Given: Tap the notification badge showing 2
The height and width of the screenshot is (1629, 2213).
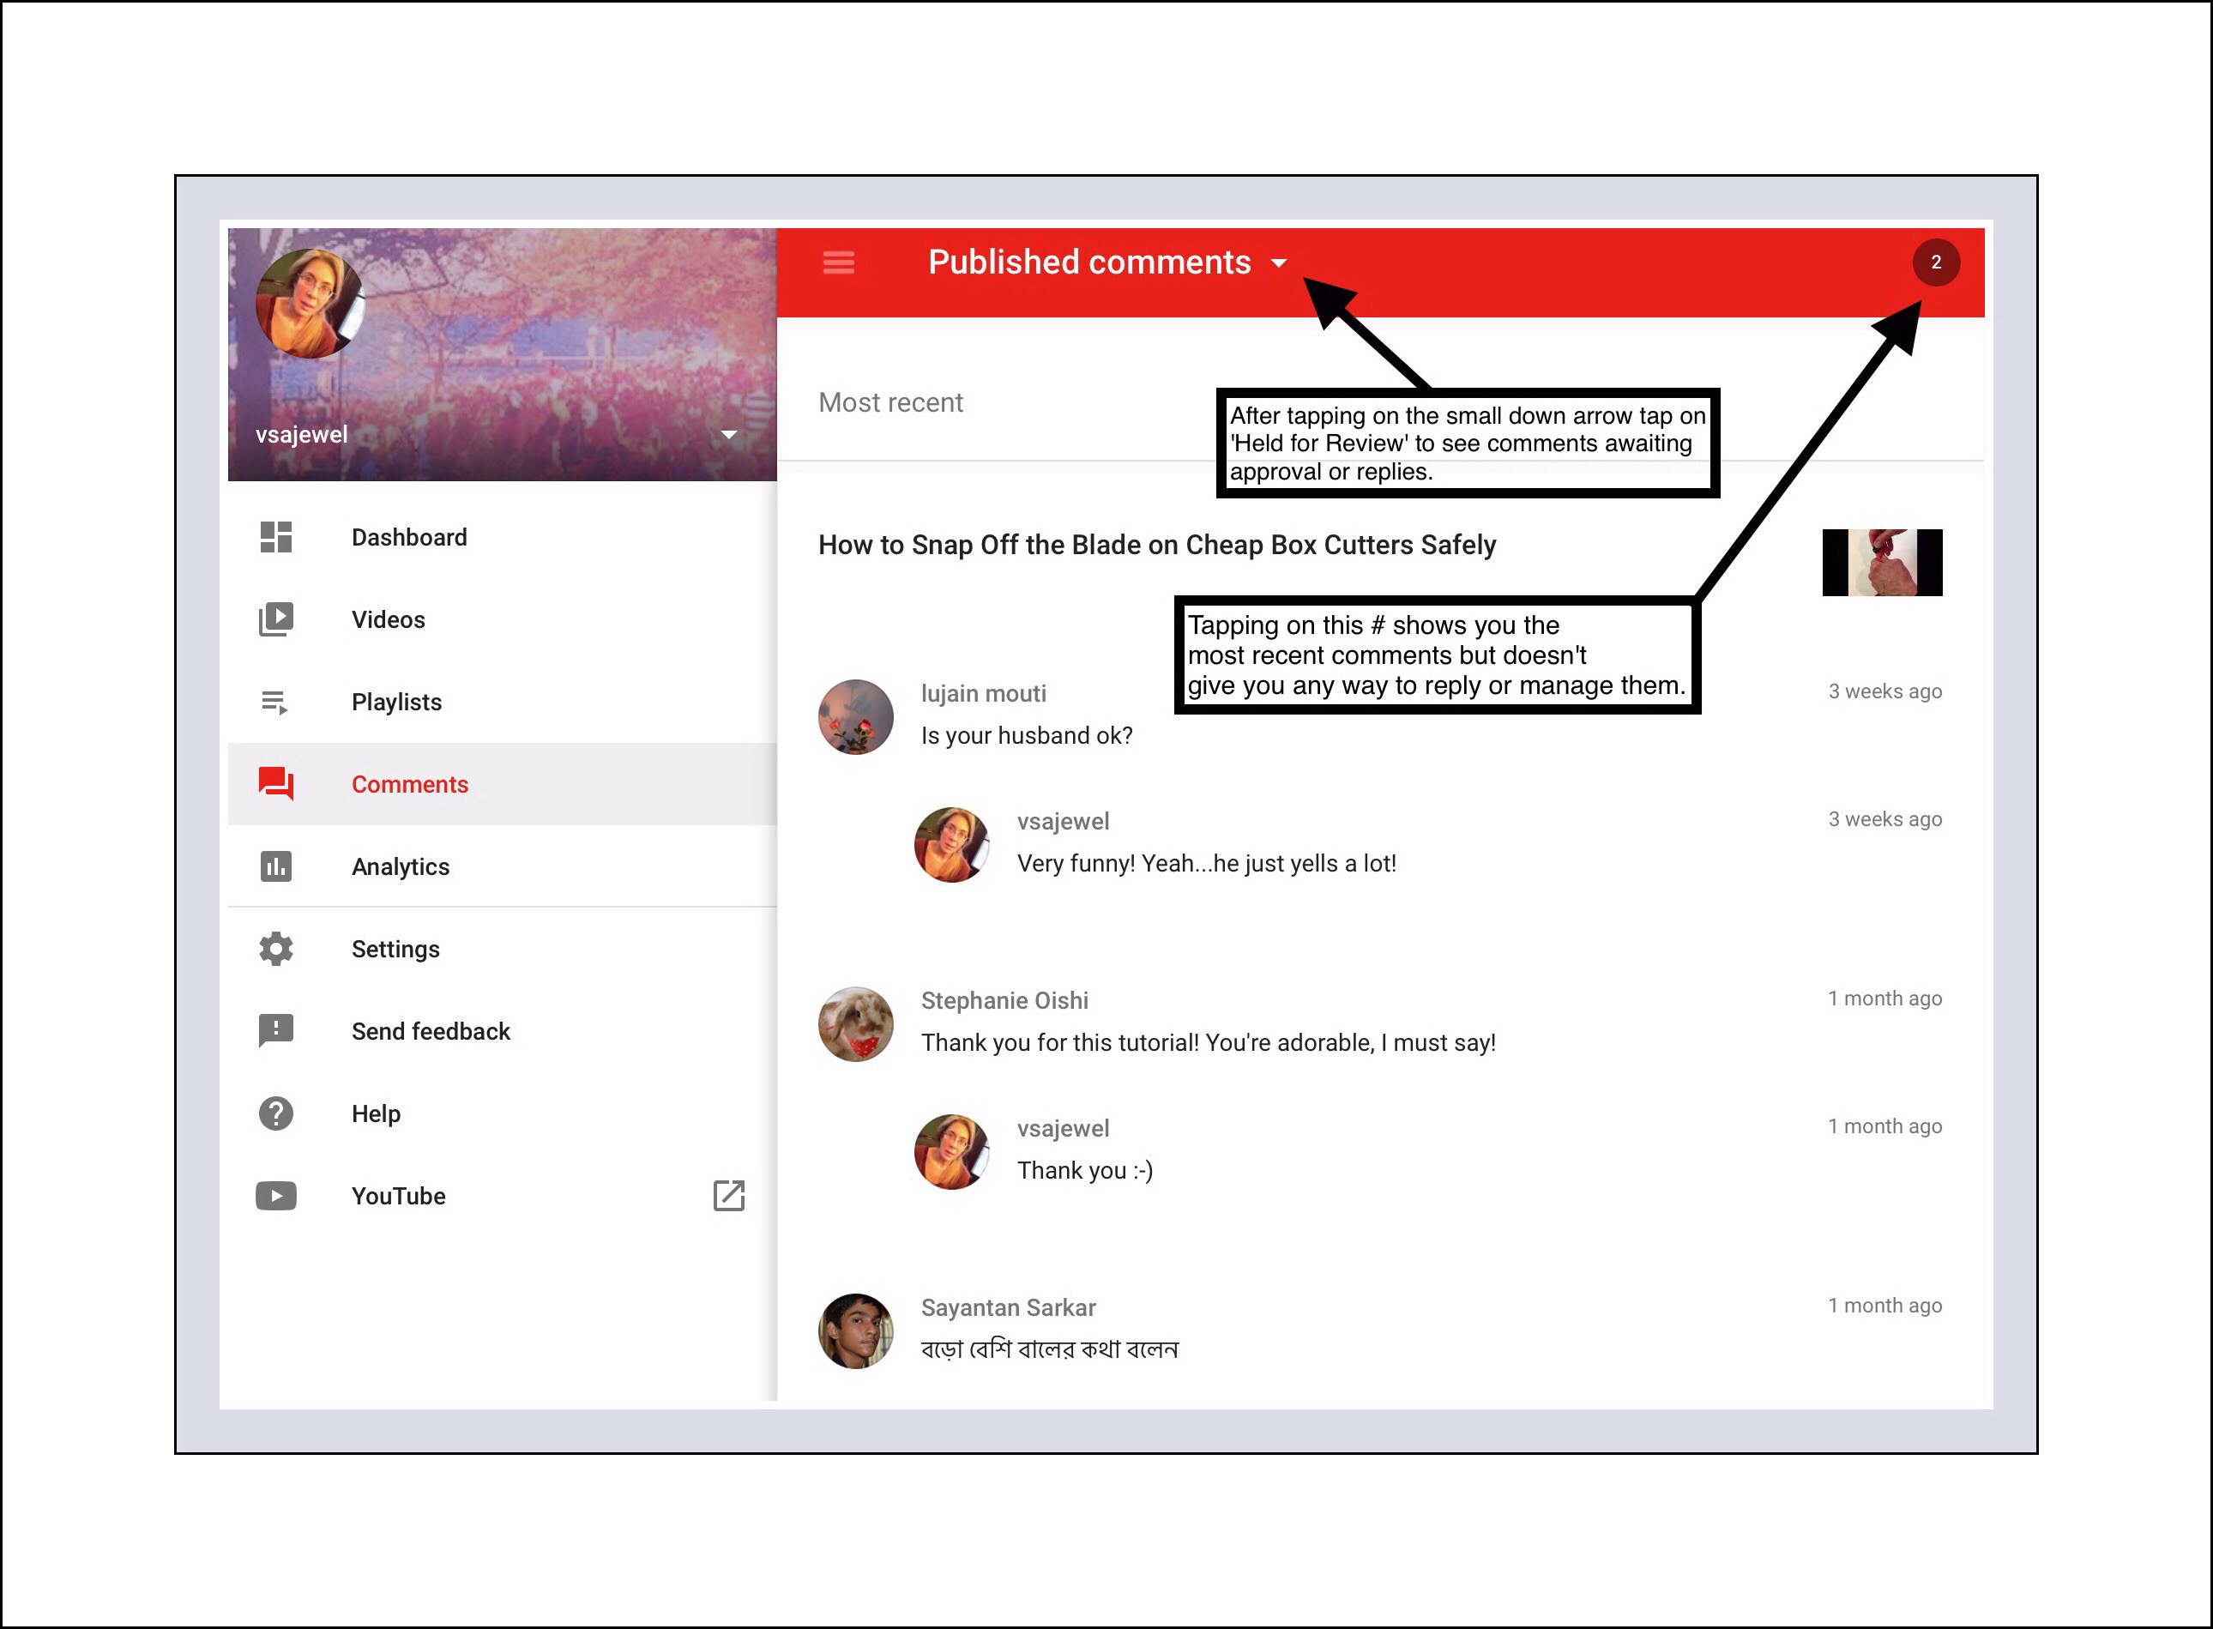Looking at the screenshot, I should (1935, 262).
